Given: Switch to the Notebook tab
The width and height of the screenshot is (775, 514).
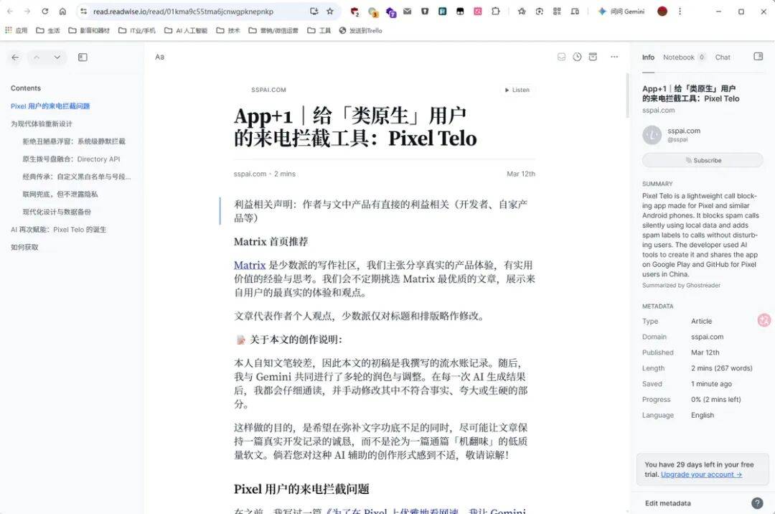Looking at the screenshot, I should point(680,57).
